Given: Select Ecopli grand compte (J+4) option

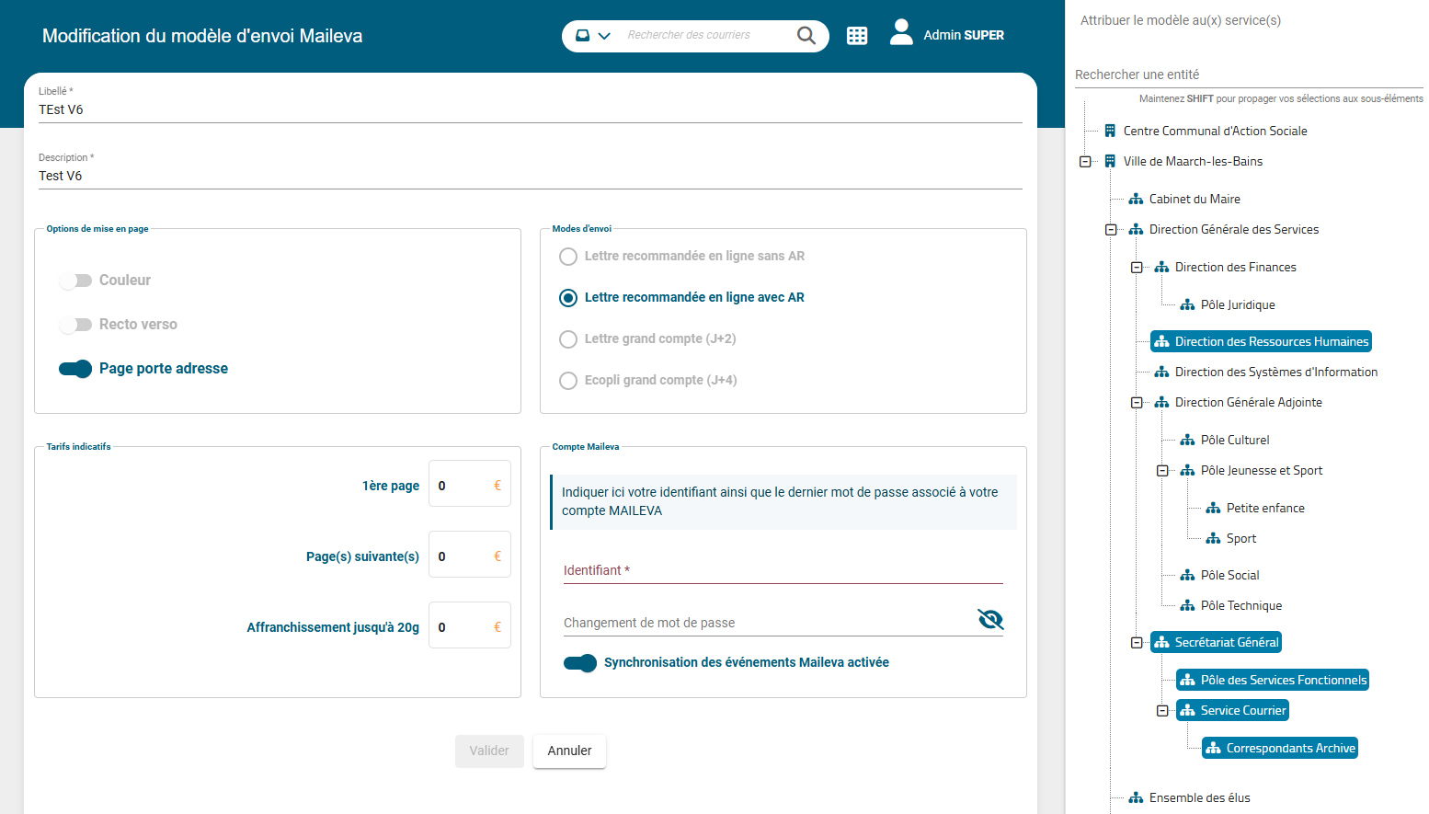Looking at the screenshot, I should coord(568,381).
